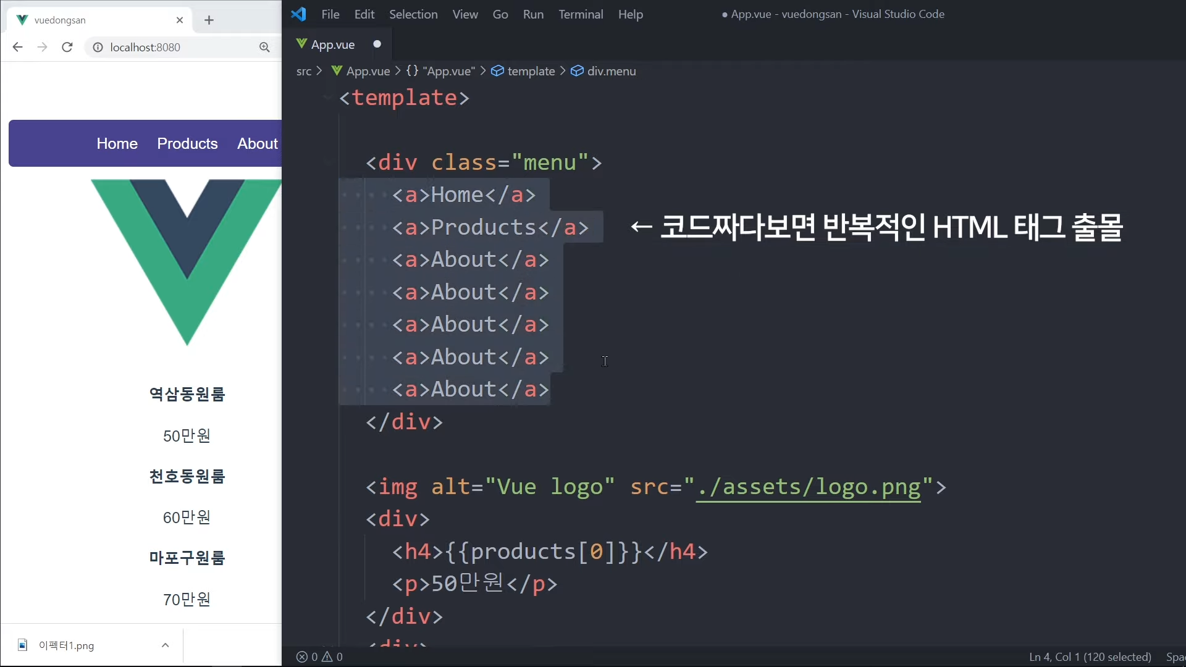This screenshot has width=1186, height=667.
Task: Click Ln 4, Col 1 status bar item
Action: [x=1090, y=657]
